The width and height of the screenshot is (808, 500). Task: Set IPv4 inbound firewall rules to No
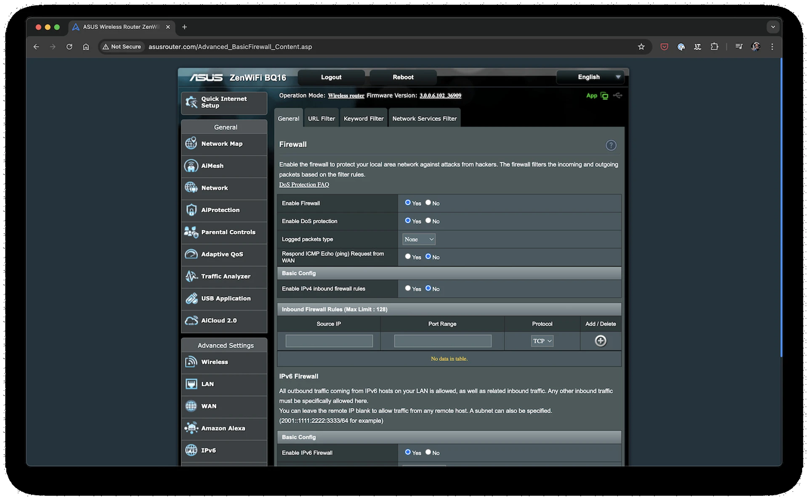click(x=428, y=288)
